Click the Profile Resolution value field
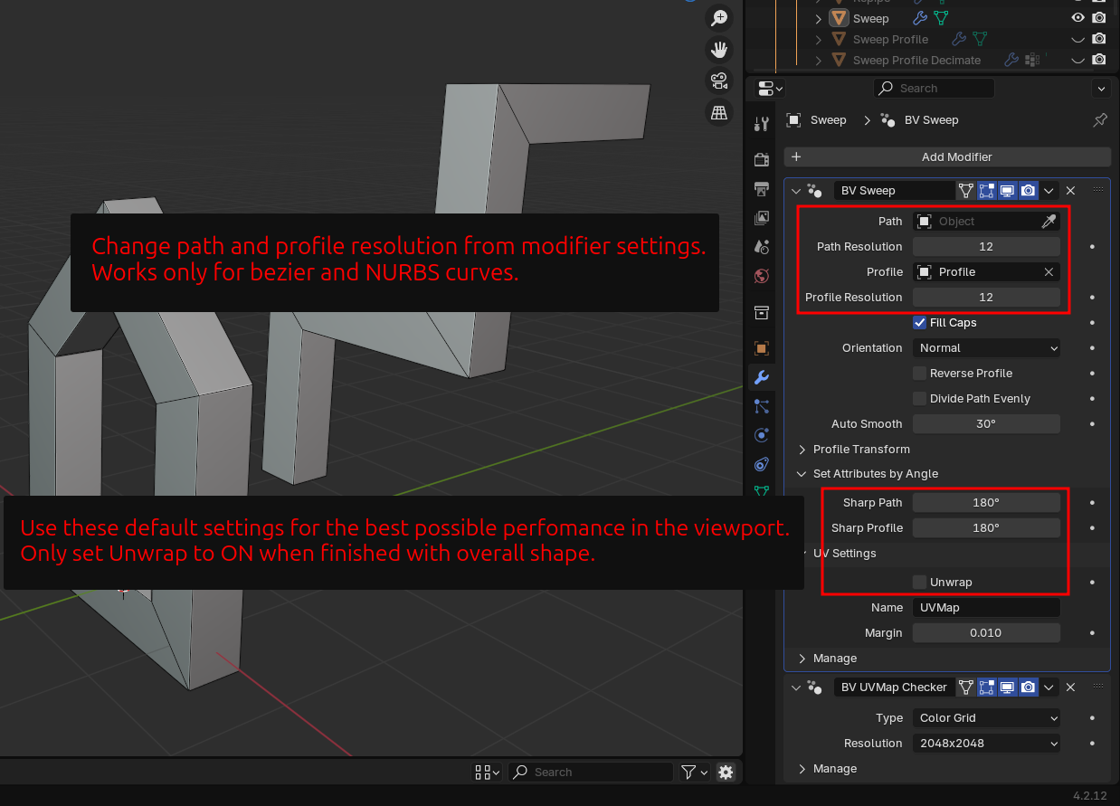 click(x=986, y=298)
